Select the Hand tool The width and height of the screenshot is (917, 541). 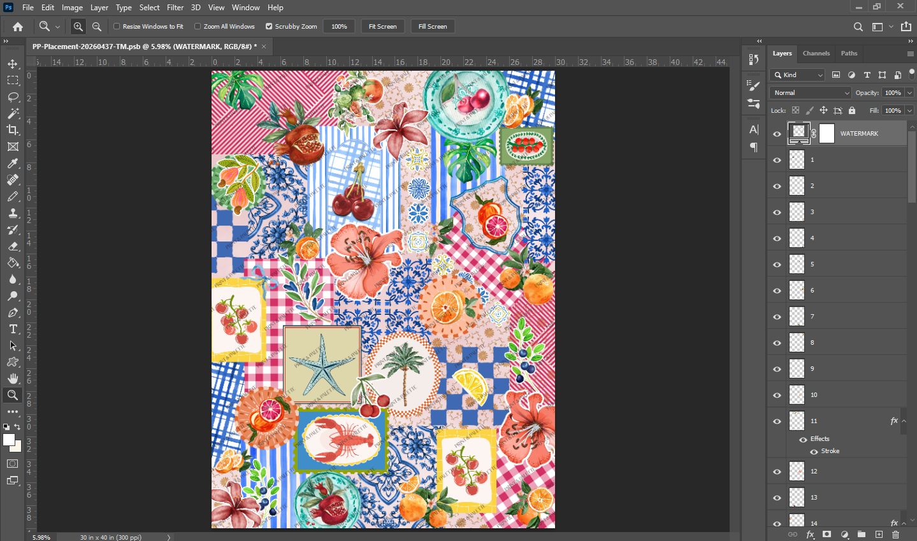(13, 379)
